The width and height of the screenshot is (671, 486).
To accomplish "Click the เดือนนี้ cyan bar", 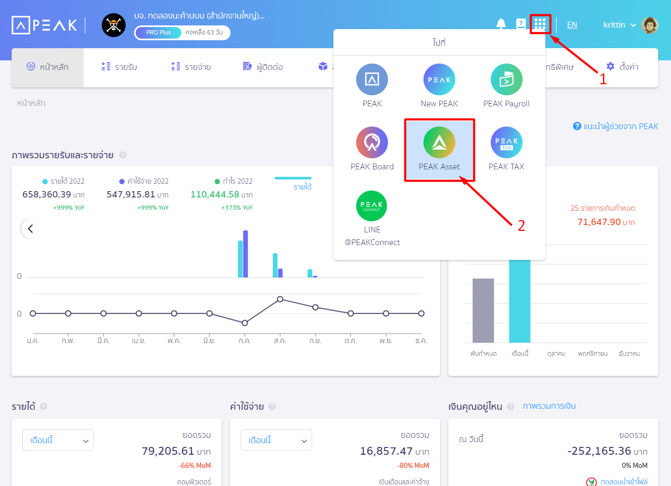I will (x=520, y=301).
